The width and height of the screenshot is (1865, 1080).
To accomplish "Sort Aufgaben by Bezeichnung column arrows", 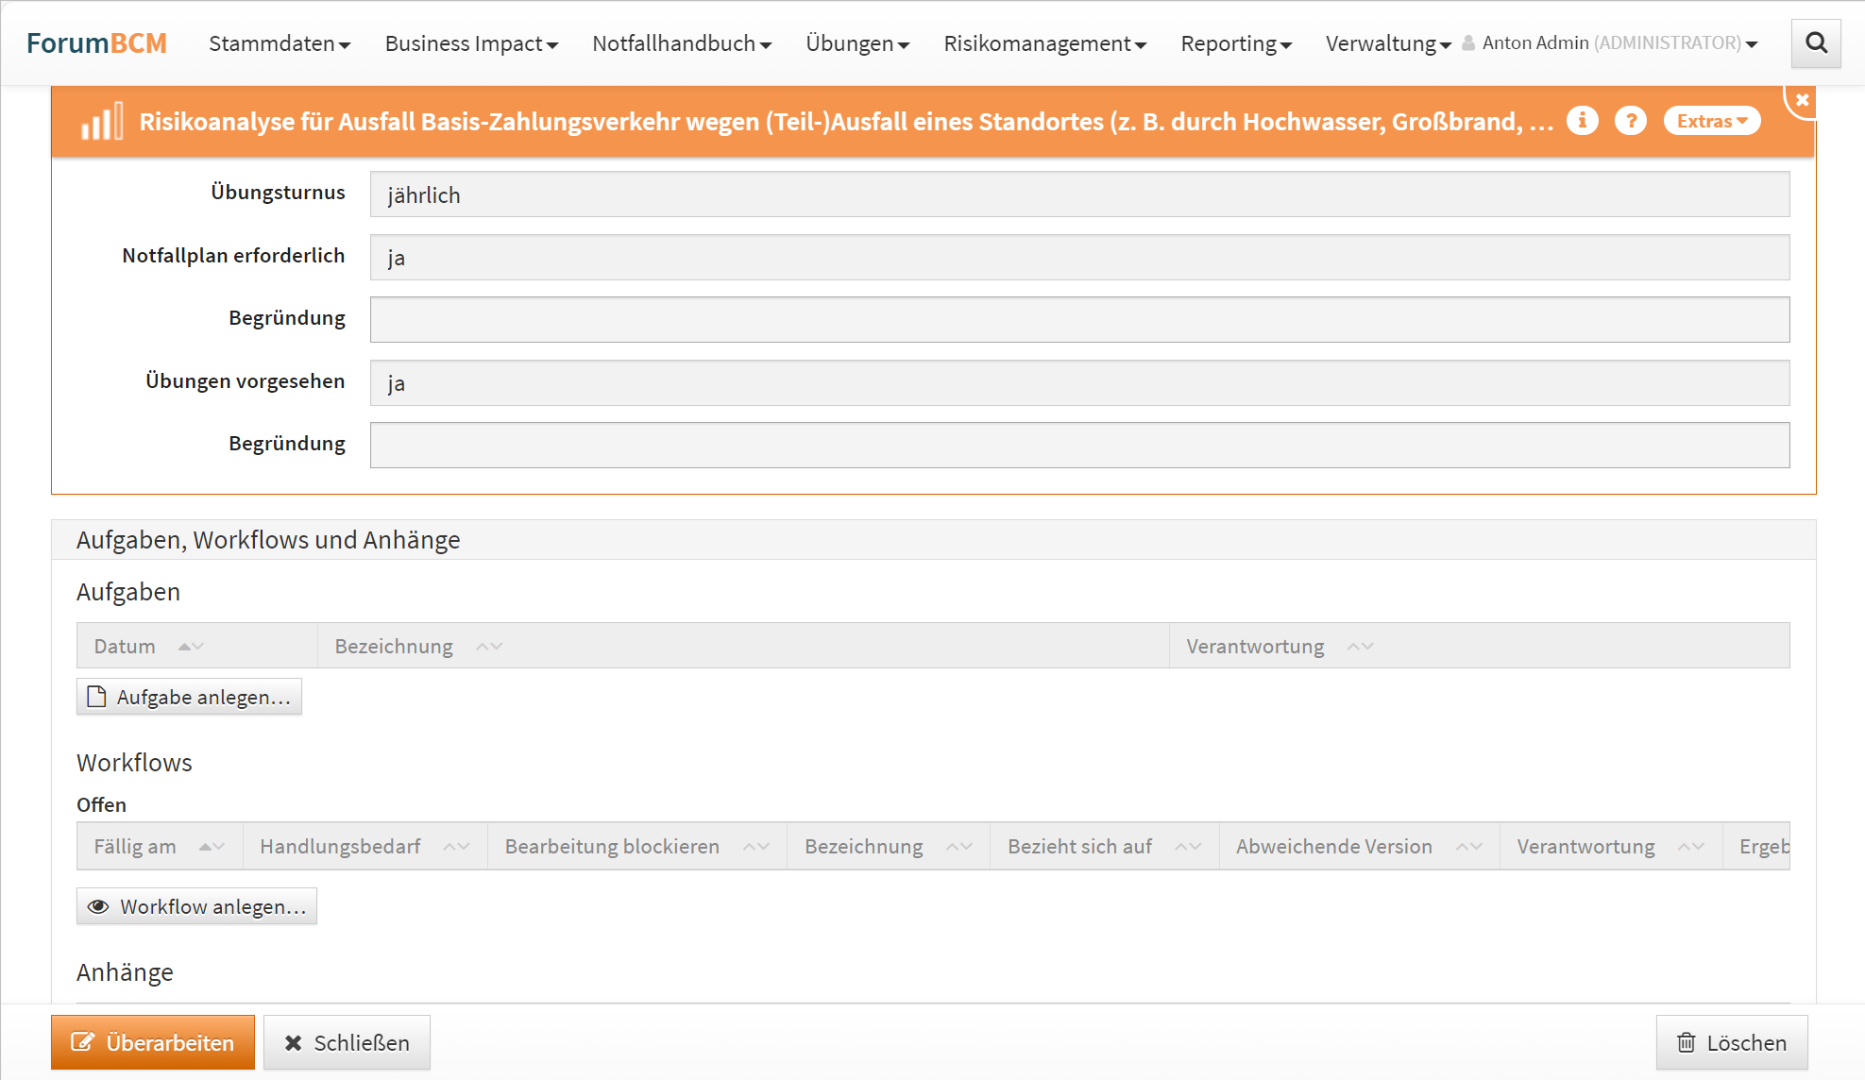I will pos(489,647).
